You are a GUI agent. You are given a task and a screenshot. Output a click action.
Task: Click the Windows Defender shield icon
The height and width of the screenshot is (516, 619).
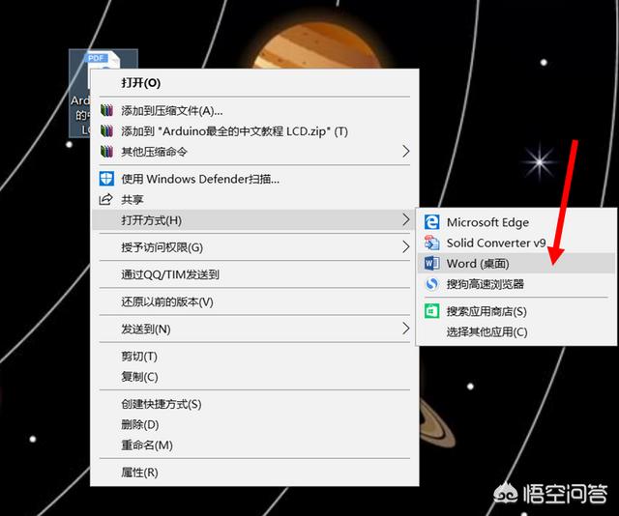tap(106, 179)
